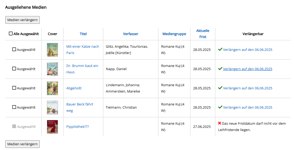Open cover thumbnail of Dr. Brumm baut ein Haus

(x=52, y=69)
